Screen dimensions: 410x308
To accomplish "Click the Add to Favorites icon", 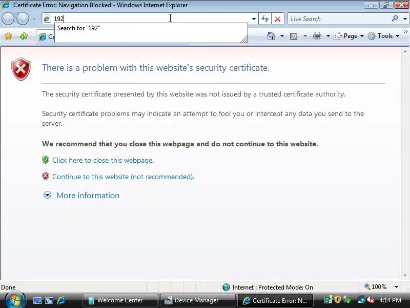I will tap(24, 36).
